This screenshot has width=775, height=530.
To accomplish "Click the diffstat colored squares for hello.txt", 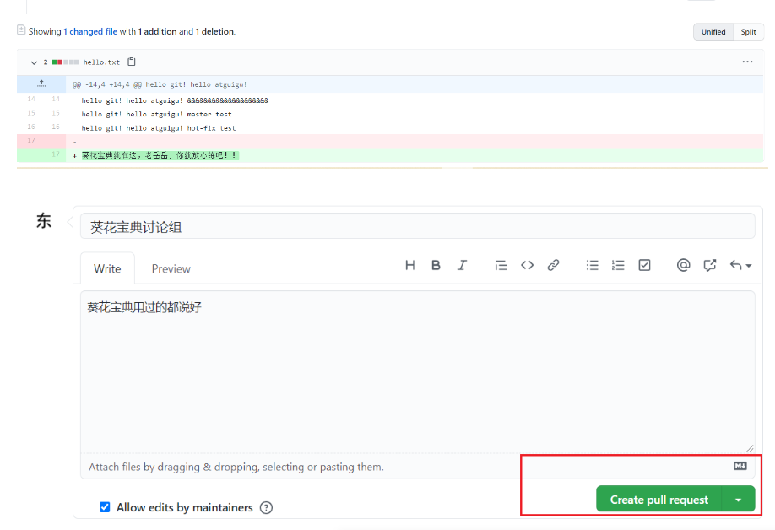I will 66,62.
